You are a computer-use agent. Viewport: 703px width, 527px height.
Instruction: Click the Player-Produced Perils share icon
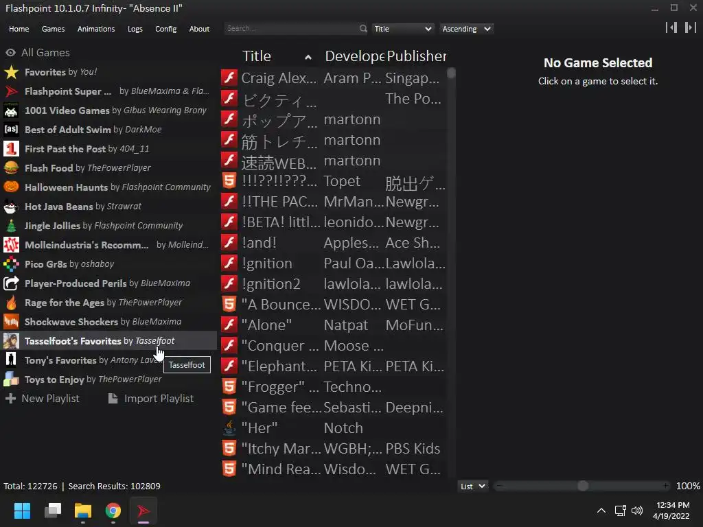11,283
